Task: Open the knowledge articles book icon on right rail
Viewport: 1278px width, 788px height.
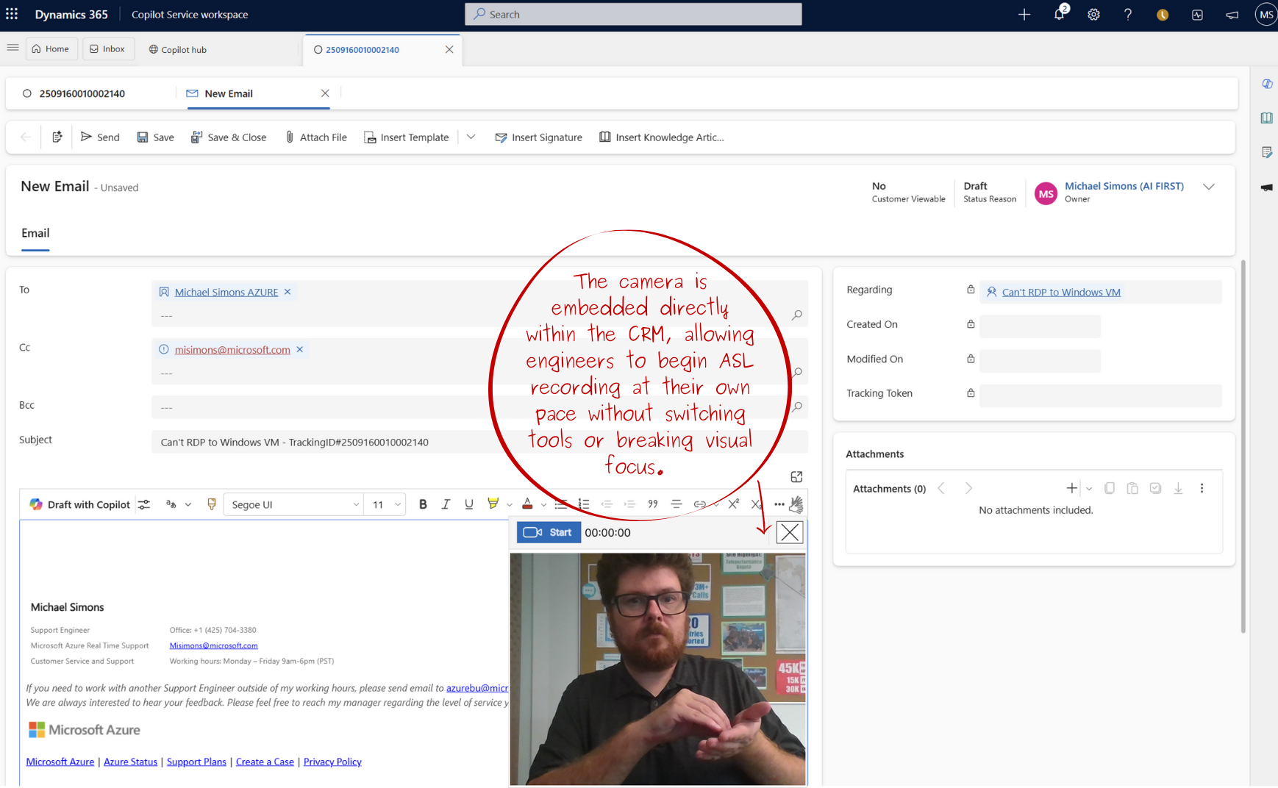Action: (1267, 118)
